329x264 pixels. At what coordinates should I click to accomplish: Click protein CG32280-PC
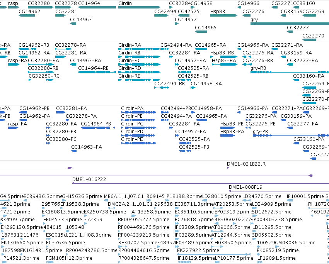click(48, 143)
